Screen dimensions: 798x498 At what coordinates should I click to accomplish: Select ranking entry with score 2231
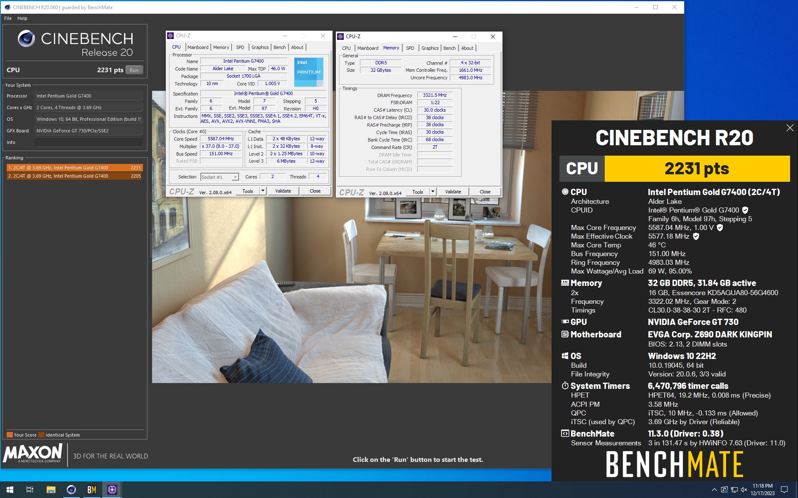click(74, 168)
